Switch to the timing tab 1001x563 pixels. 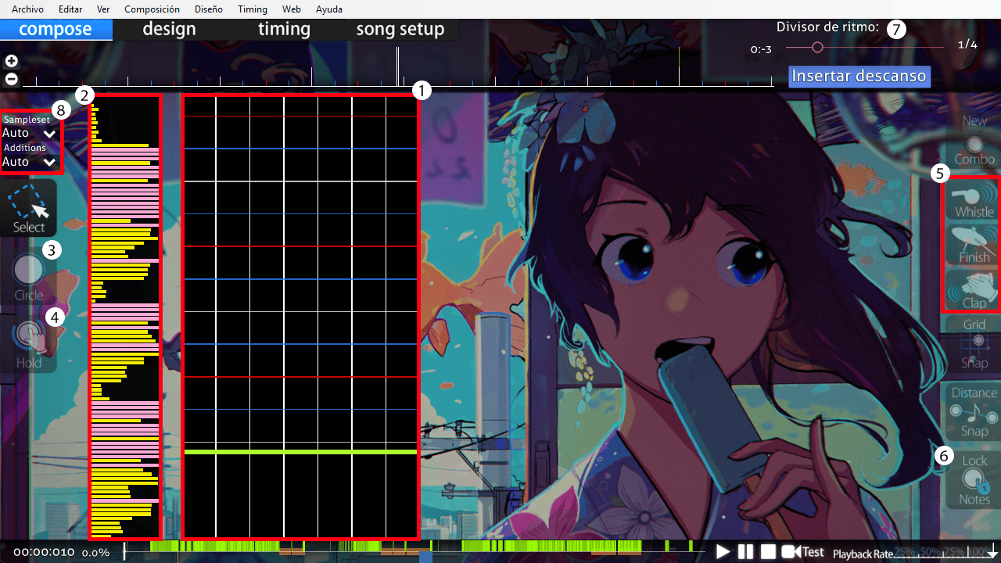pyautogui.click(x=284, y=30)
